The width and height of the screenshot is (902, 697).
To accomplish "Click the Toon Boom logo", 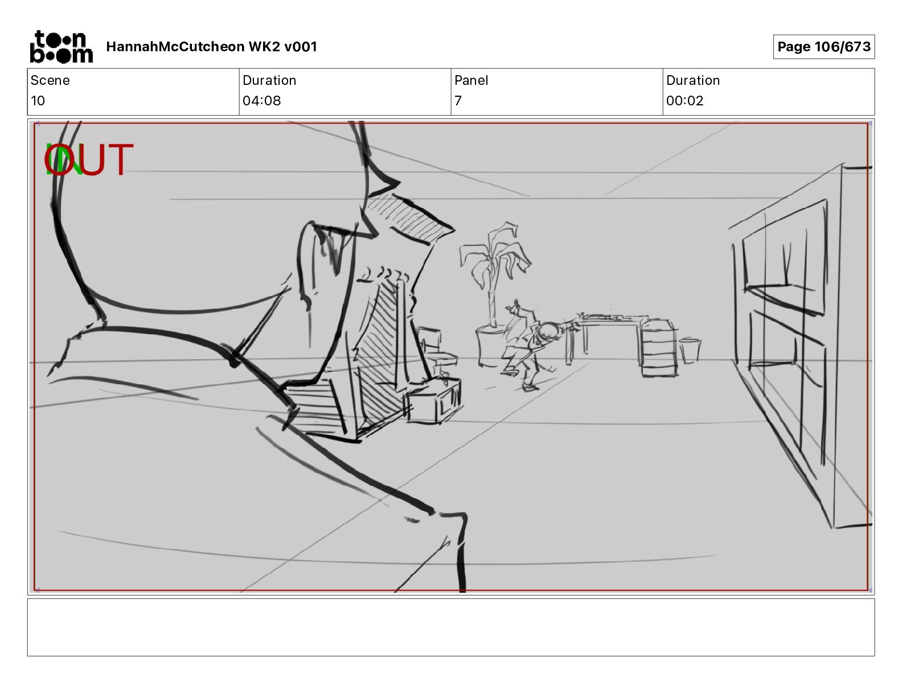I will click(61, 47).
